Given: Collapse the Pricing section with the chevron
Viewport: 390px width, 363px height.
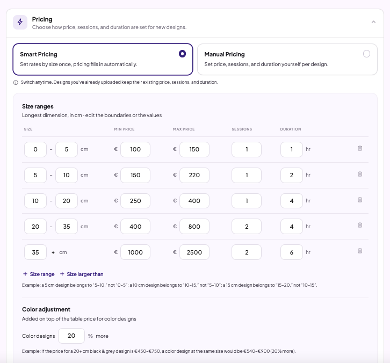Looking at the screenshot, I should (373, 22).
